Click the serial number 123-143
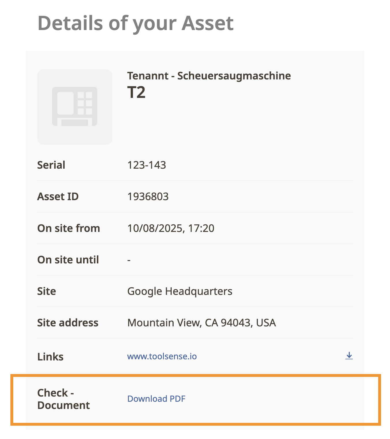 click(147, 165)
